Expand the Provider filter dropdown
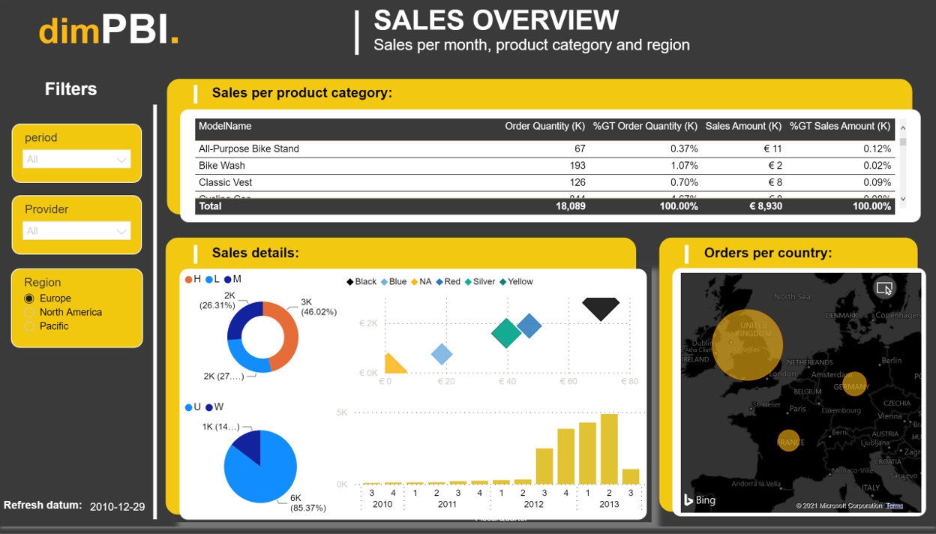 coord(76,231)
